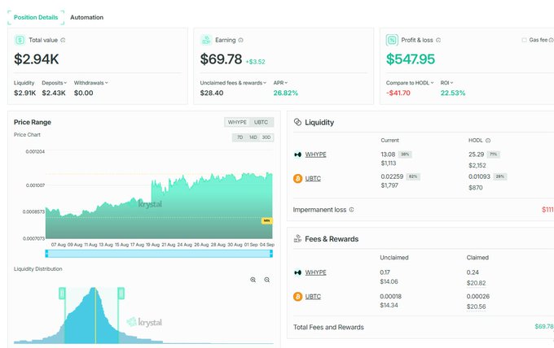Open WHYPE link in Fees & Rewards

coord(315,272)
